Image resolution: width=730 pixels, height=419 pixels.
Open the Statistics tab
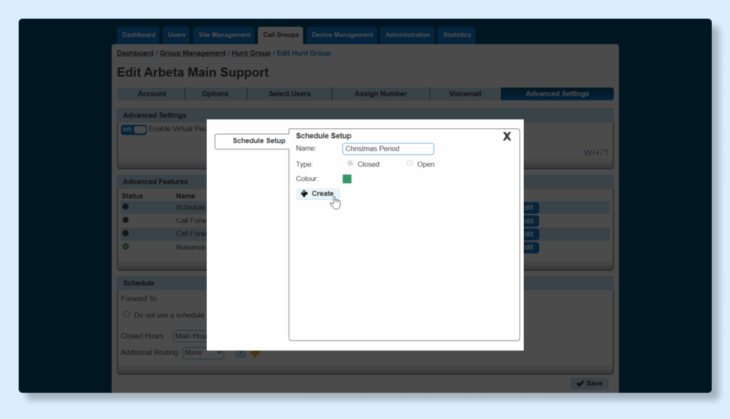pos(457,35)
